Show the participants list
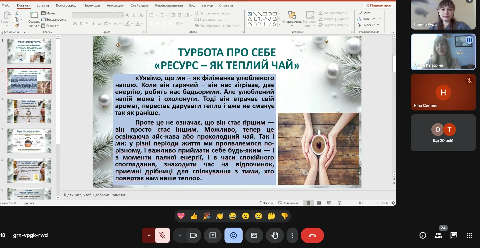 click(438, 235)
